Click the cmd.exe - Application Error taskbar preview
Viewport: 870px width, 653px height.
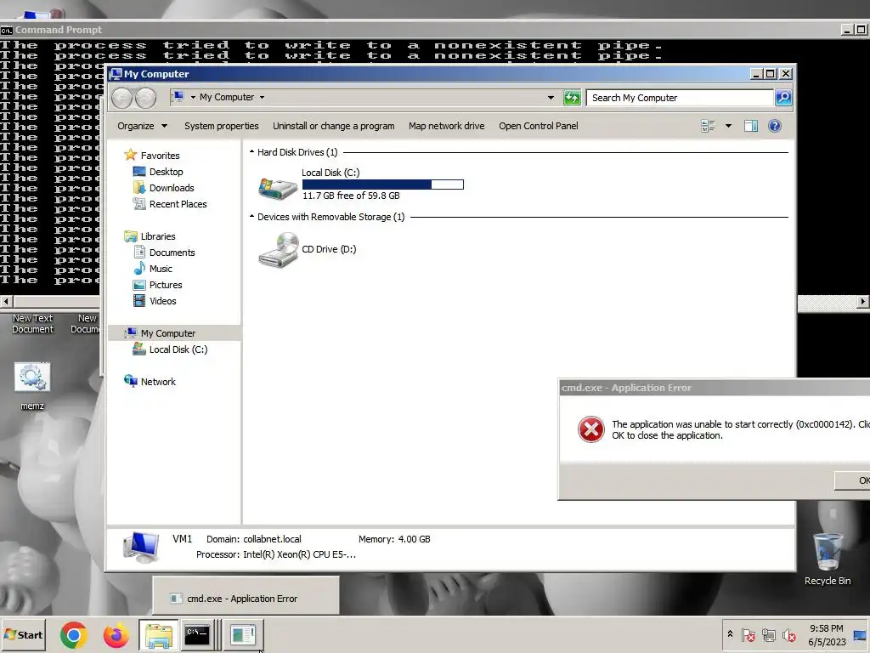tap(246, 596)
